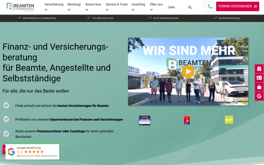Viewport: 264px width, 165px height.
Task: Click the green phone call icon
Action: point(209,7)
